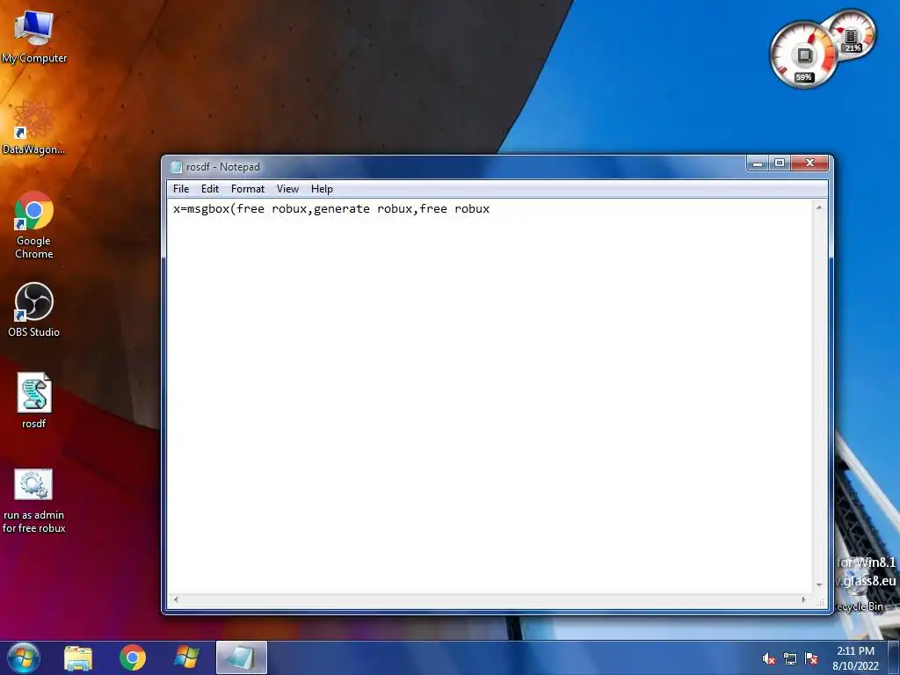Open Action Center flag tray icon
900x675 pixels.
[x=811, y=658]
